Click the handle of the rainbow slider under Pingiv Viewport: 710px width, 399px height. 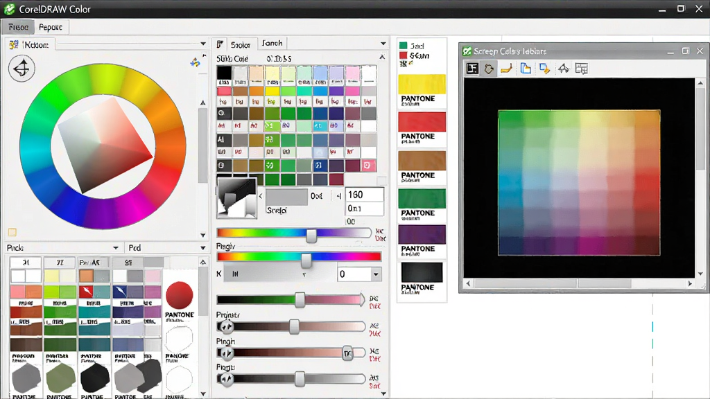[x=306, y=259]
